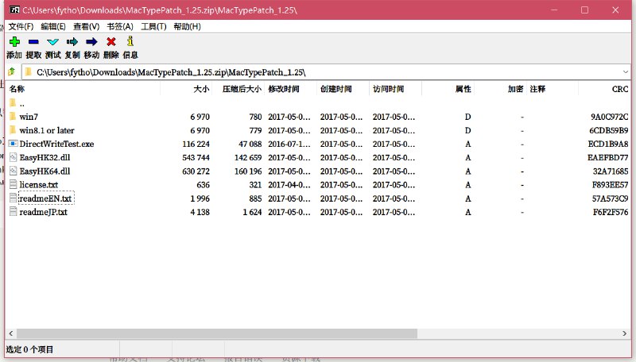Click the Move (移动) blue arrow icon

tap(91, 41)
